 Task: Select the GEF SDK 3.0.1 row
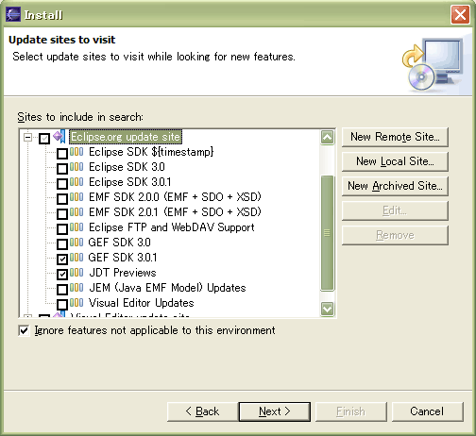point(123,258)
